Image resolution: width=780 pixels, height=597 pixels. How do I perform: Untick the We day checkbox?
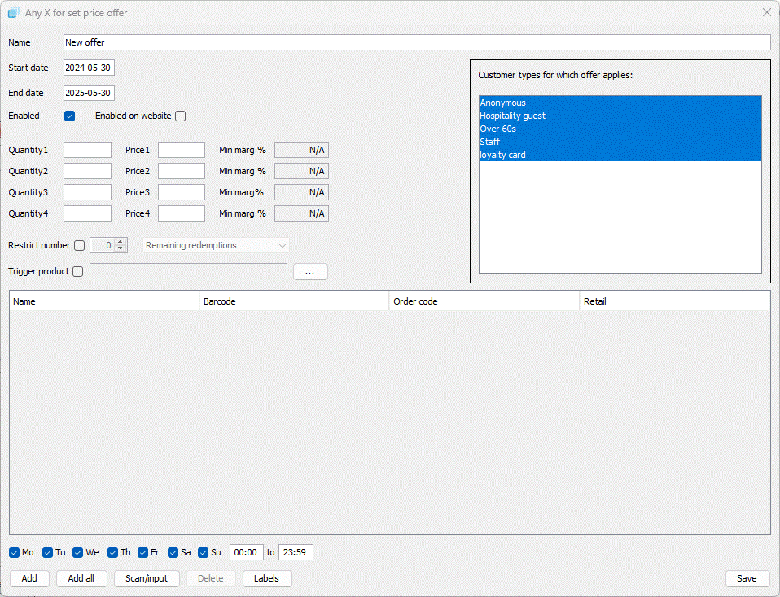[x=77, y=553]
